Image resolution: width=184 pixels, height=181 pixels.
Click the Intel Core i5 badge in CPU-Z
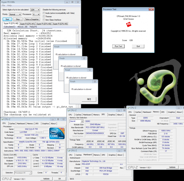pos(57,133)
